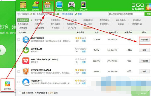Sort by 软件评分 column header

tap(81, 32)
